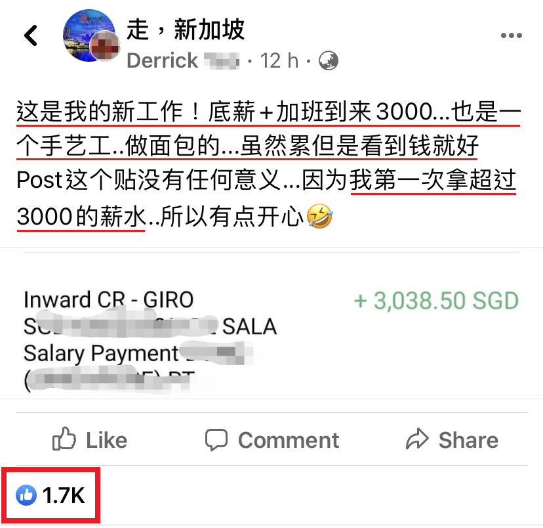Click the Like button label
The height and width of the screenshot is (528, 543).
[107, 440]
